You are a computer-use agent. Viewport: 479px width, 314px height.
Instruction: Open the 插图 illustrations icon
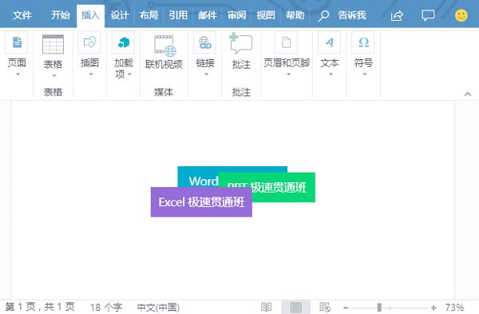pyautogui.click(x=89, y=42)
